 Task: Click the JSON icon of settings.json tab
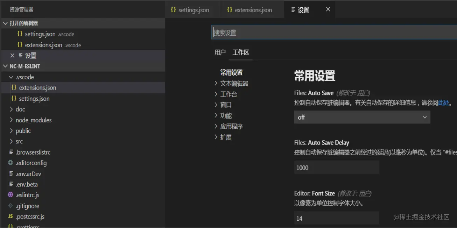pos(173,10)
